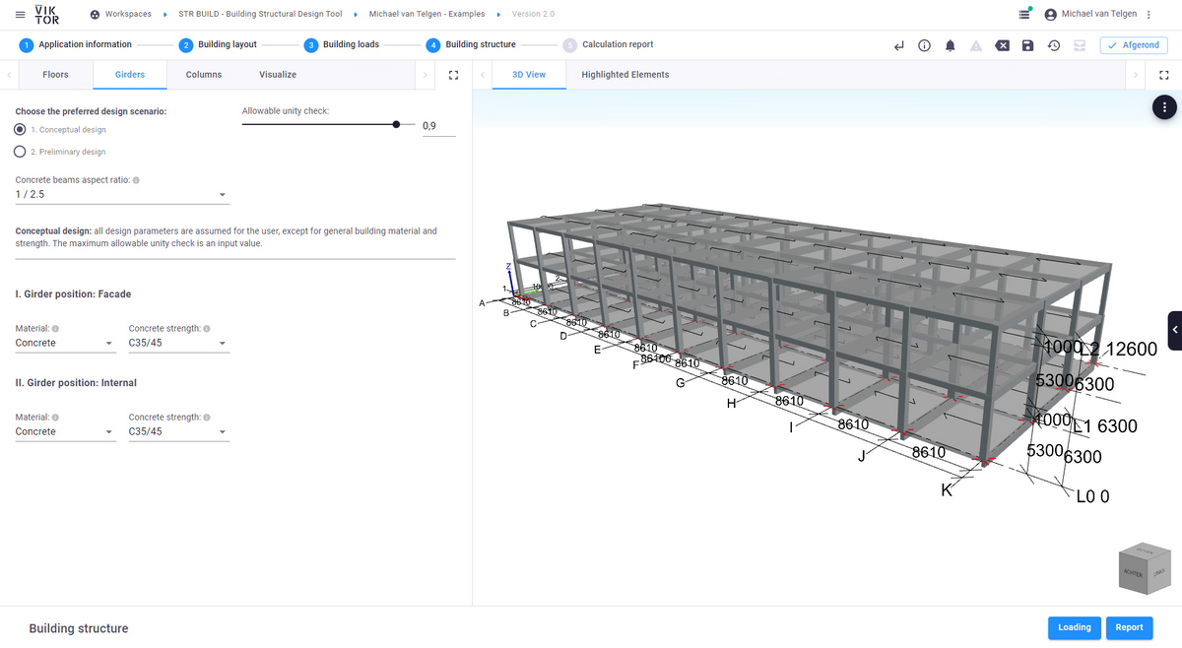This screenshot has width=1182, height=648.
Task: Click the clear input backspace icon
Action: (1002, 44)
